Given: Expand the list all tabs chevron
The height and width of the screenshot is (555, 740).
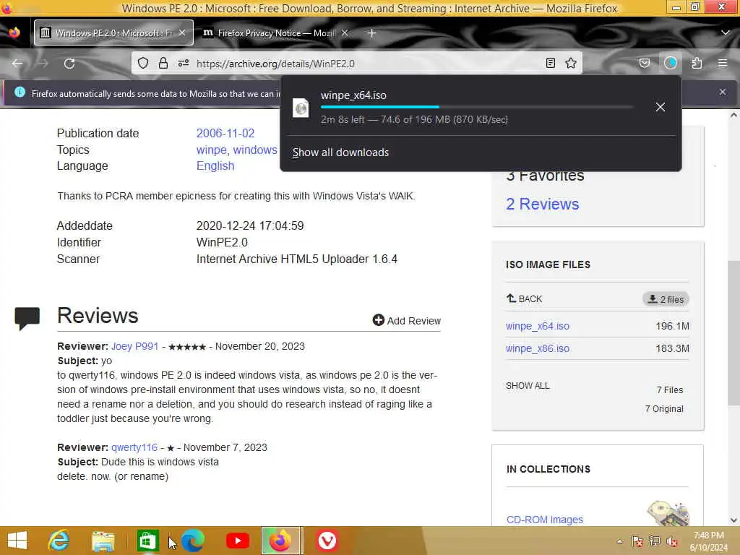Looking at the screenshot, I should 726,33.
